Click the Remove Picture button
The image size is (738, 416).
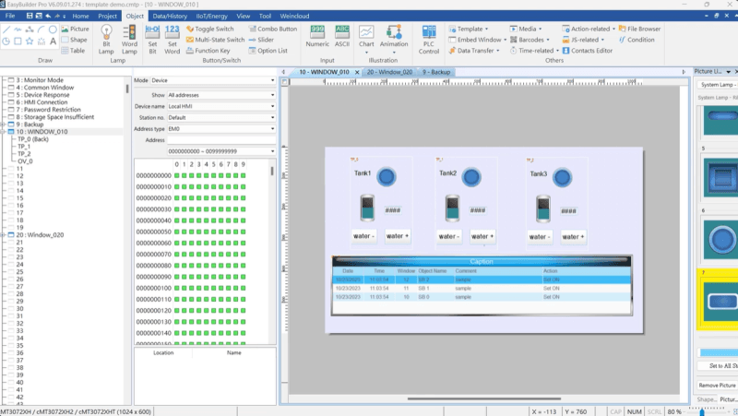click(716, 385)
